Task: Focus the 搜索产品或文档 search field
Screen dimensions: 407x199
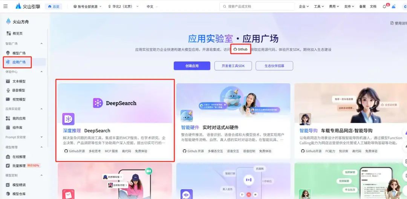Action: [x=257, y=6]
